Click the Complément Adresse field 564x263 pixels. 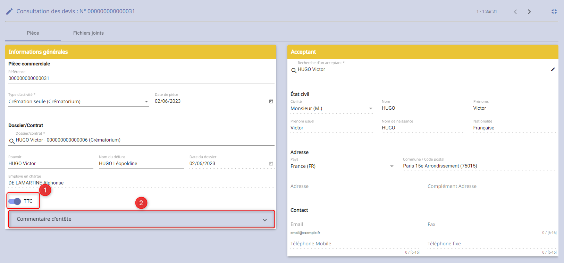click(491, 186)
